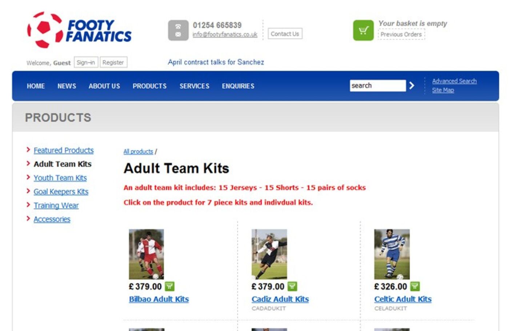Add Celtic Adult Kits to basket via cart icon
The height and width of the screenshot is (331, 509).
(414, 286)
